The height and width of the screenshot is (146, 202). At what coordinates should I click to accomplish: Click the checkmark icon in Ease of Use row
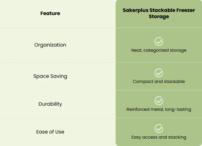coord(159,128)
